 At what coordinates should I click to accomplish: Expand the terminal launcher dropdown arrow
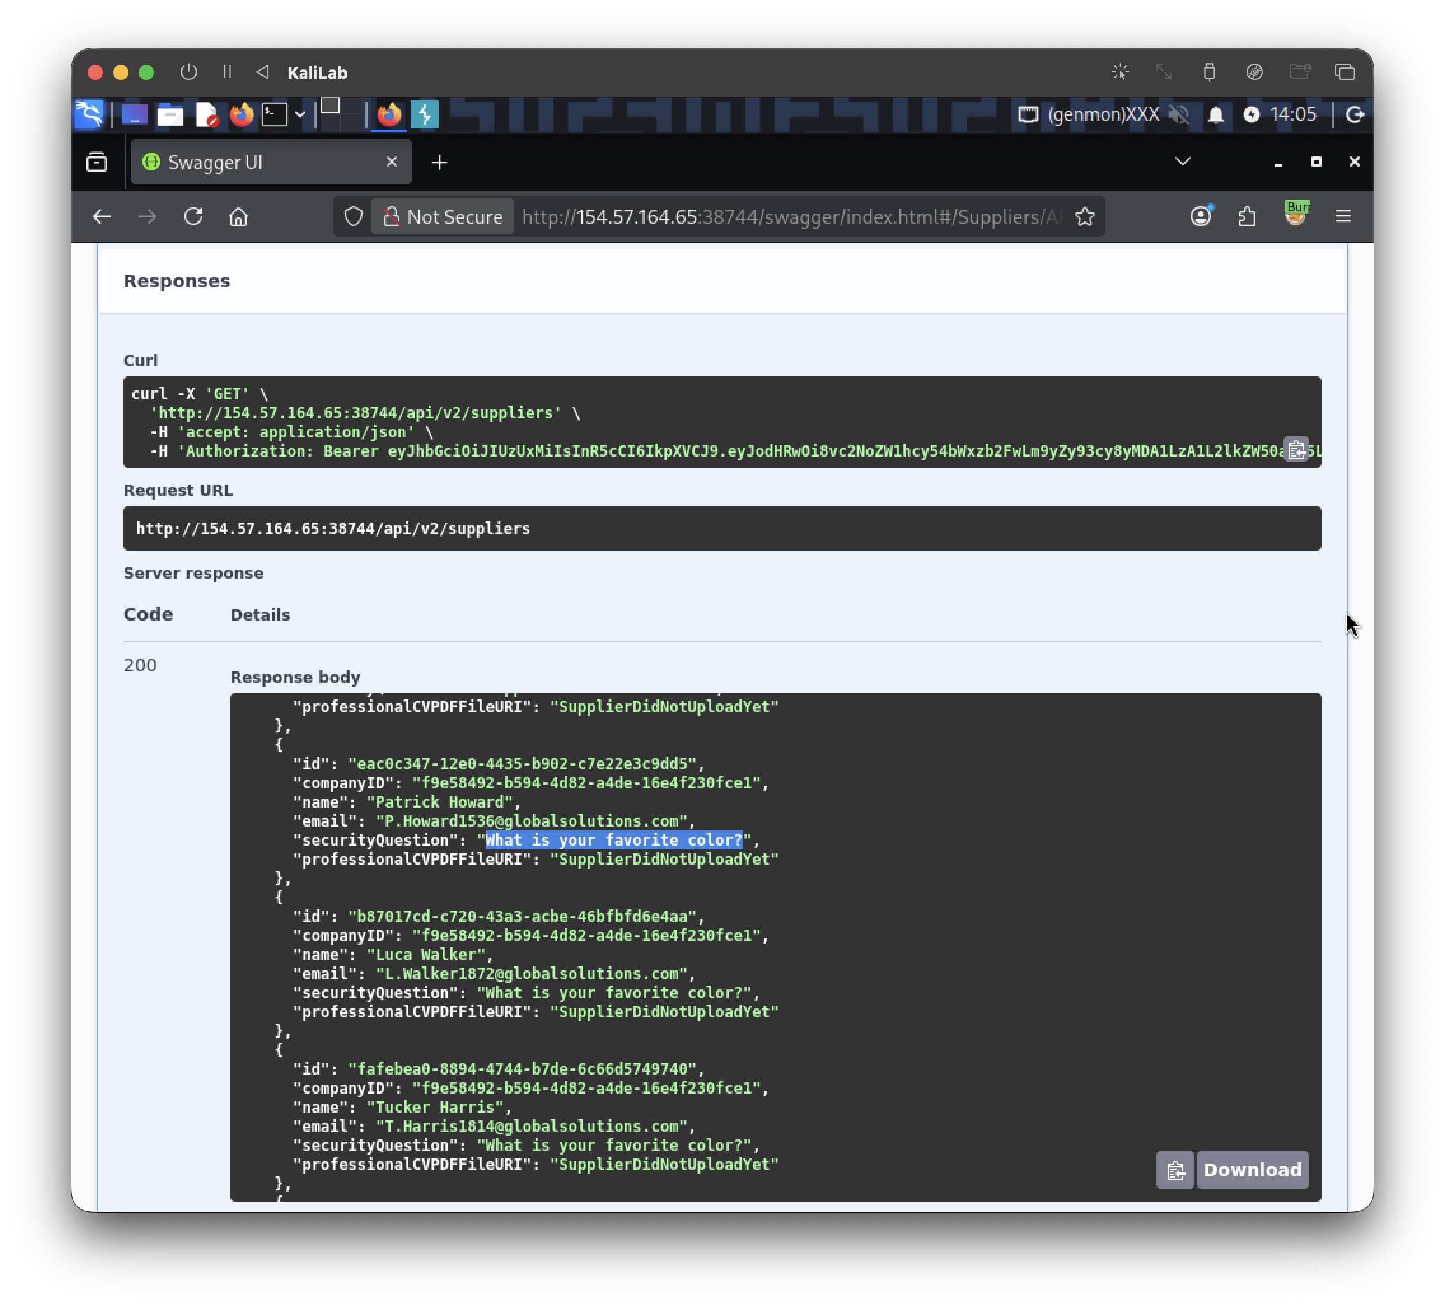[300, 114]
